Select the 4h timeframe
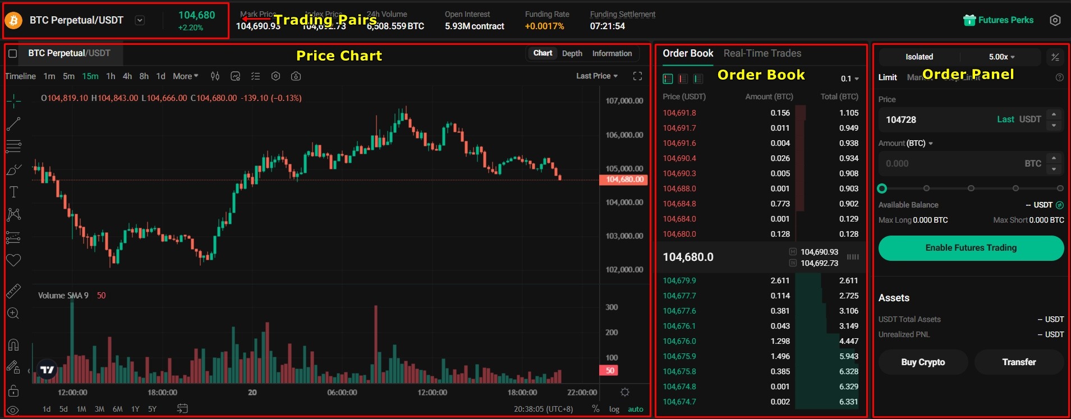Screen dimensions: 1071x419 [x=127, y=76]
